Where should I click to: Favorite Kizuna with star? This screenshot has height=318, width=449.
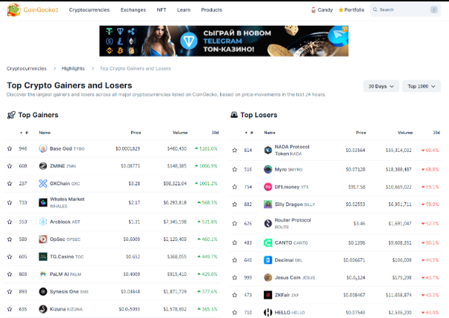10,309
